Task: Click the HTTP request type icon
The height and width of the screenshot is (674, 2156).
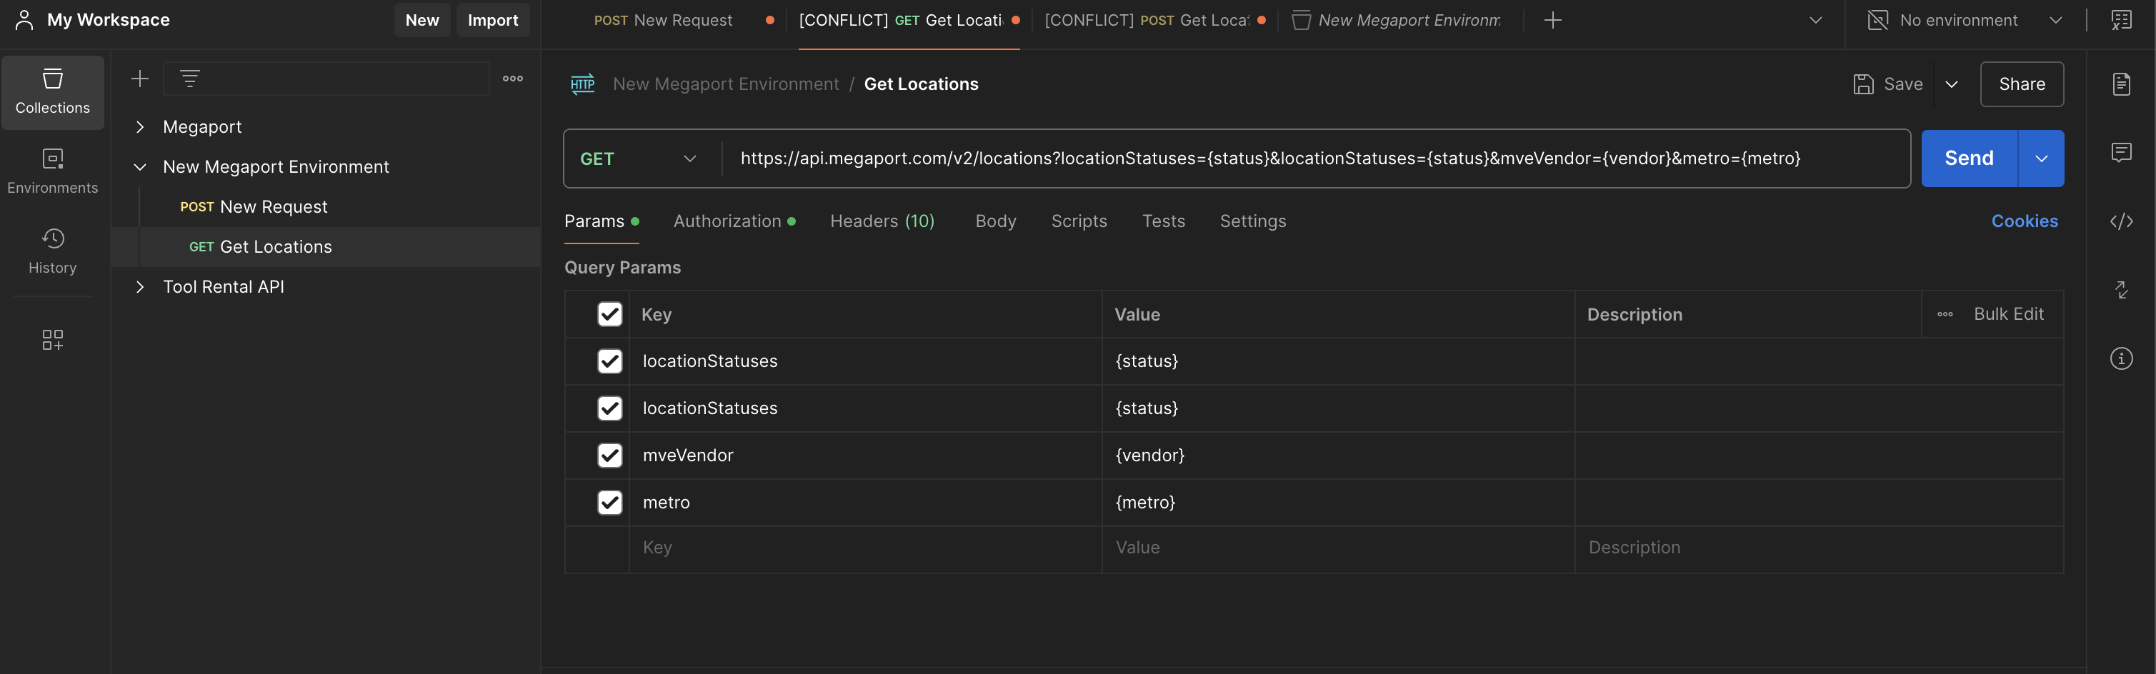Action: pyautogui.click(x=582, y=84)
